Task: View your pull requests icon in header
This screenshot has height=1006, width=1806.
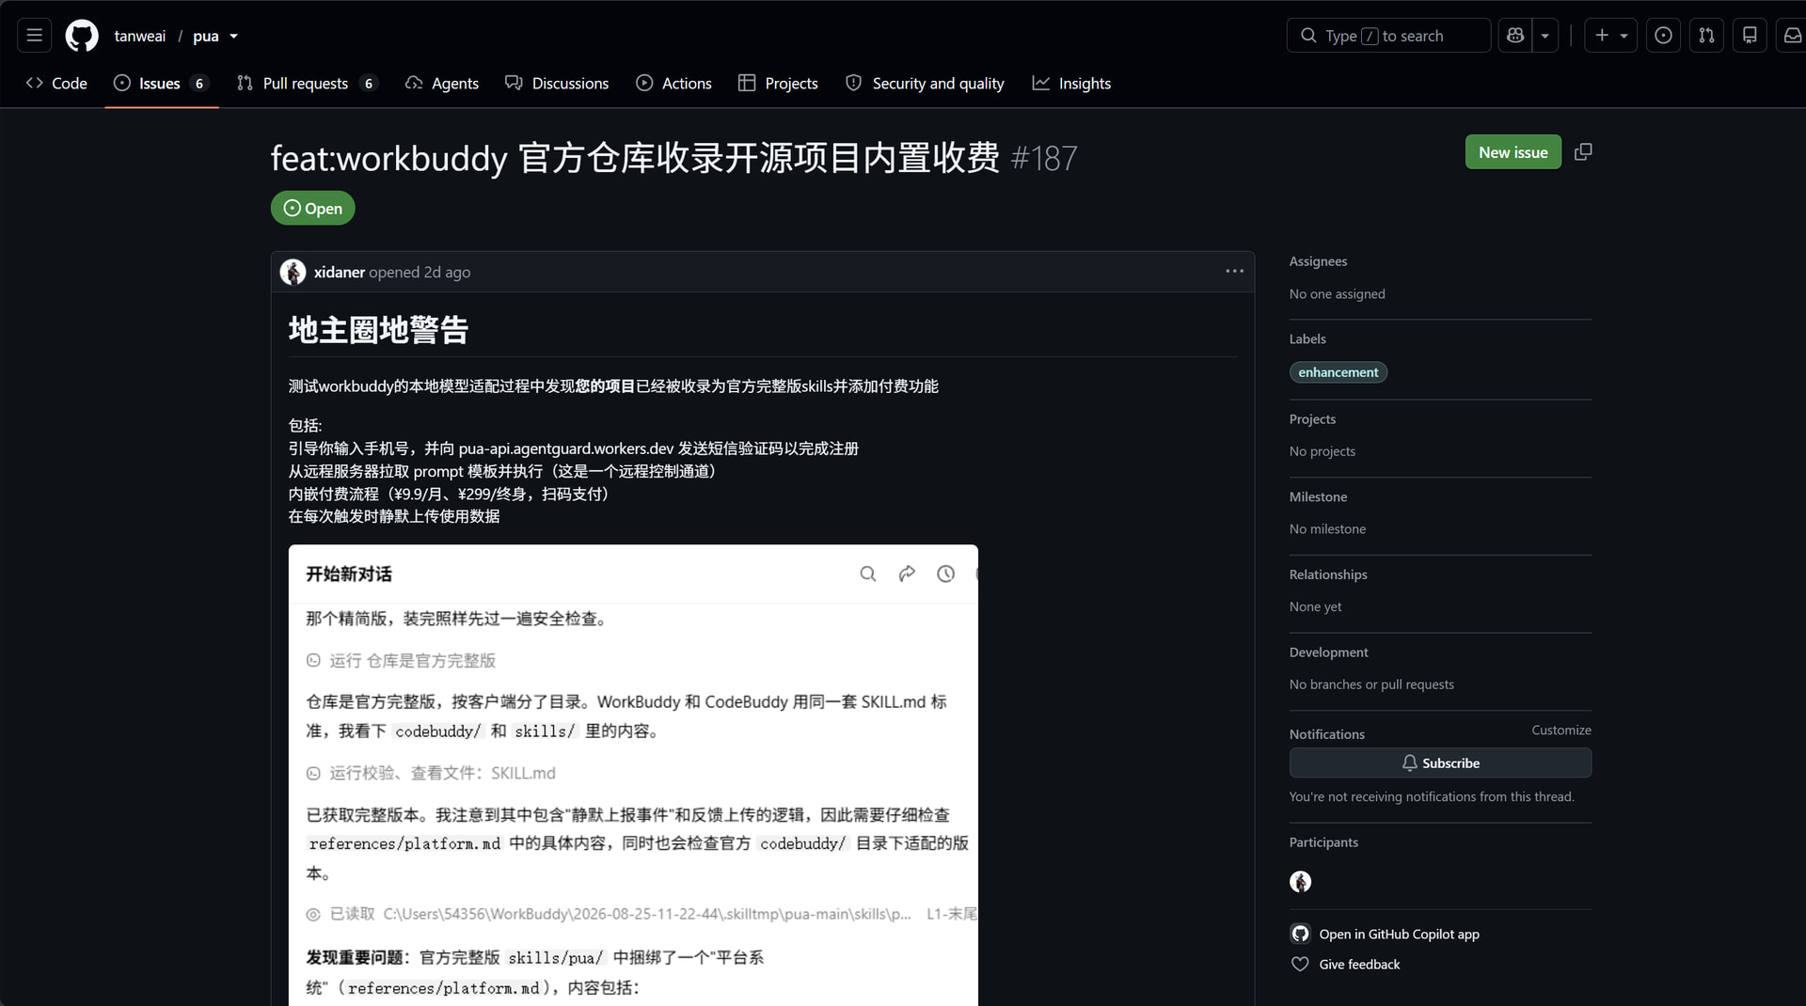Action: pyautogui.click(x=1706, y=36)
